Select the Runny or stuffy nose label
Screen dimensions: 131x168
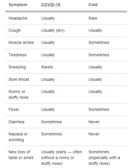(18, 94)
